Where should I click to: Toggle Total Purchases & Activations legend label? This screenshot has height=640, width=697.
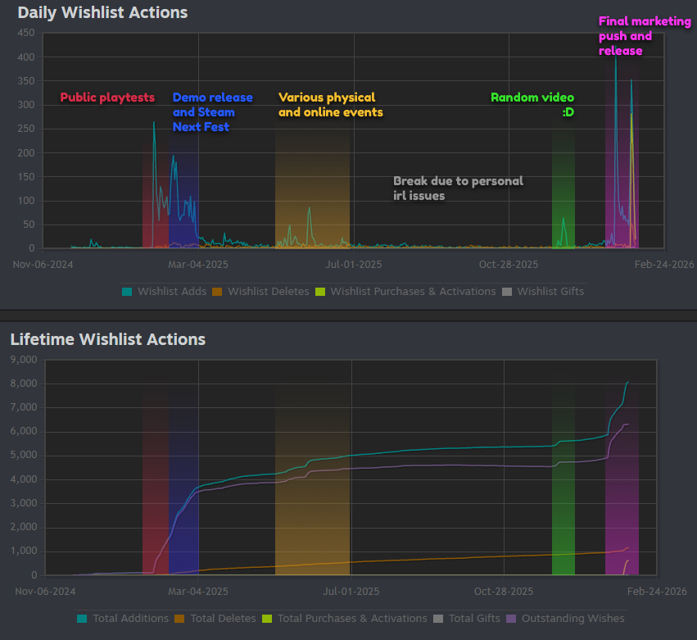352,618
